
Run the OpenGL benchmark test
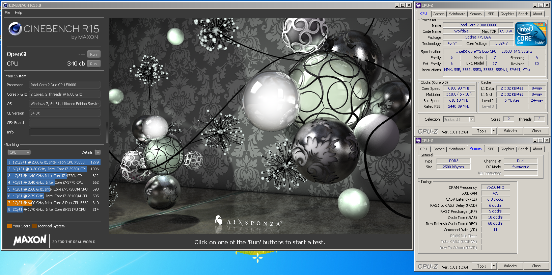(x=93, y=54)
